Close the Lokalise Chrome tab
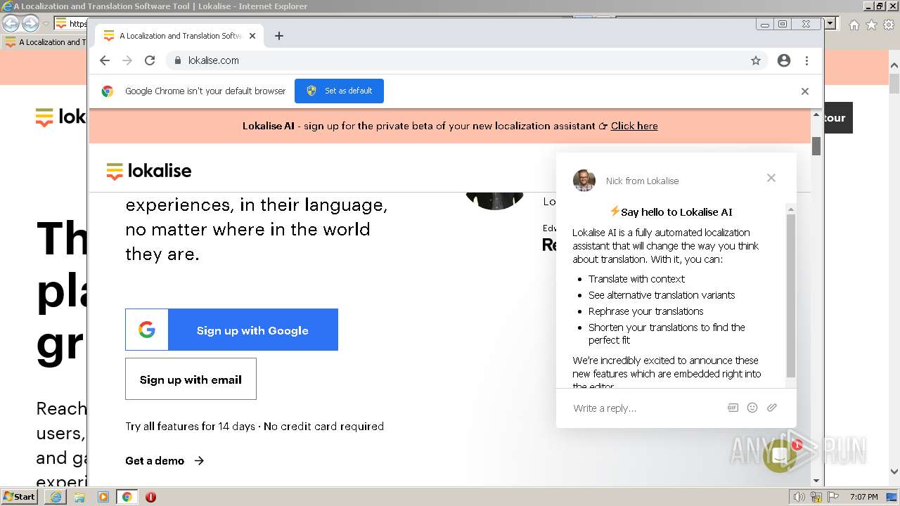The width and height of the screenshot is (900, 506). 252,36
